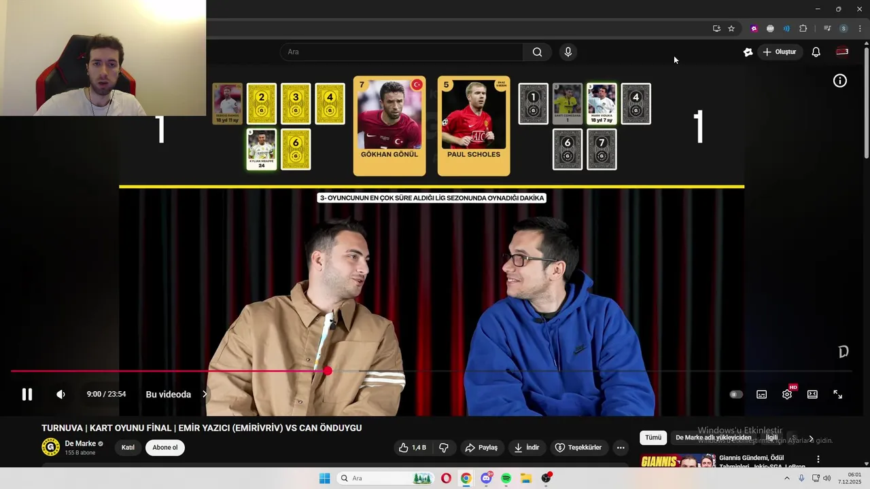Open the purple extension icon in toolbar
This screenshot has height=489, width=870.
(754, 29)
